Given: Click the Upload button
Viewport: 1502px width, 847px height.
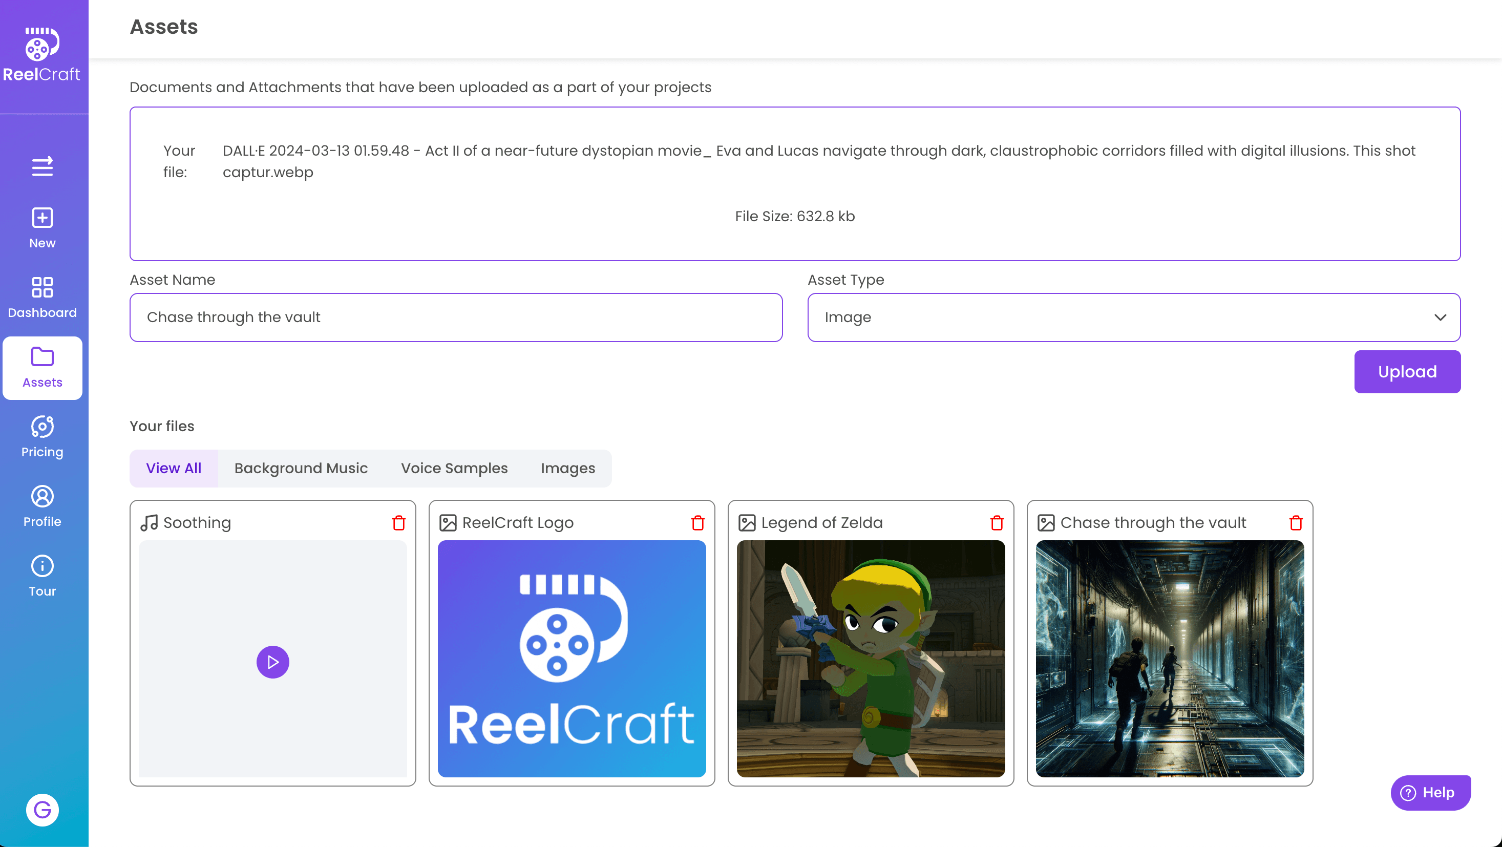Looking at the screenshot, I should tap(1407, 371).
